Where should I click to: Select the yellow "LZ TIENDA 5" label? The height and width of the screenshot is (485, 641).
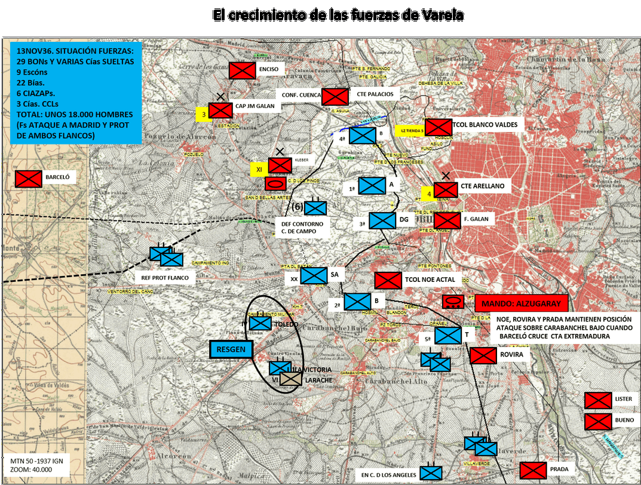click(410, 131)
